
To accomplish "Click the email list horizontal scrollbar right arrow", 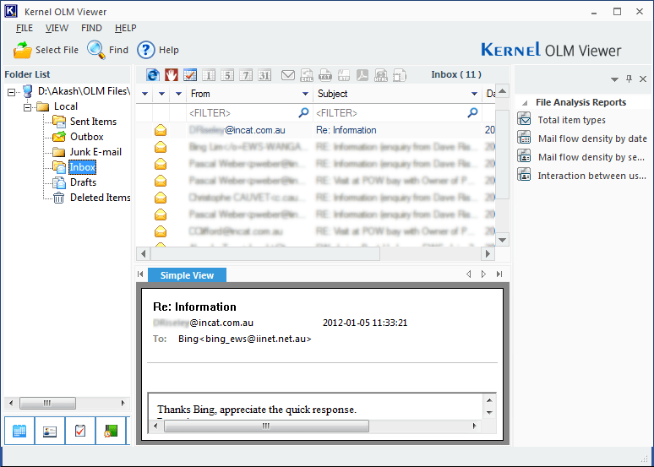I will (x=488, y=253).
